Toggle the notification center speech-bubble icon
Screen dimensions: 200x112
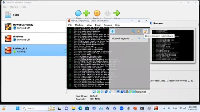point(112,31)
